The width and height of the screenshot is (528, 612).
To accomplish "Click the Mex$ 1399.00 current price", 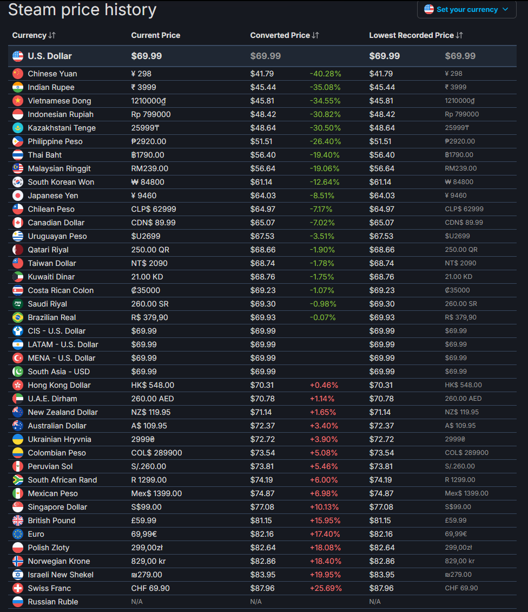I will click(x=156, y=493).
